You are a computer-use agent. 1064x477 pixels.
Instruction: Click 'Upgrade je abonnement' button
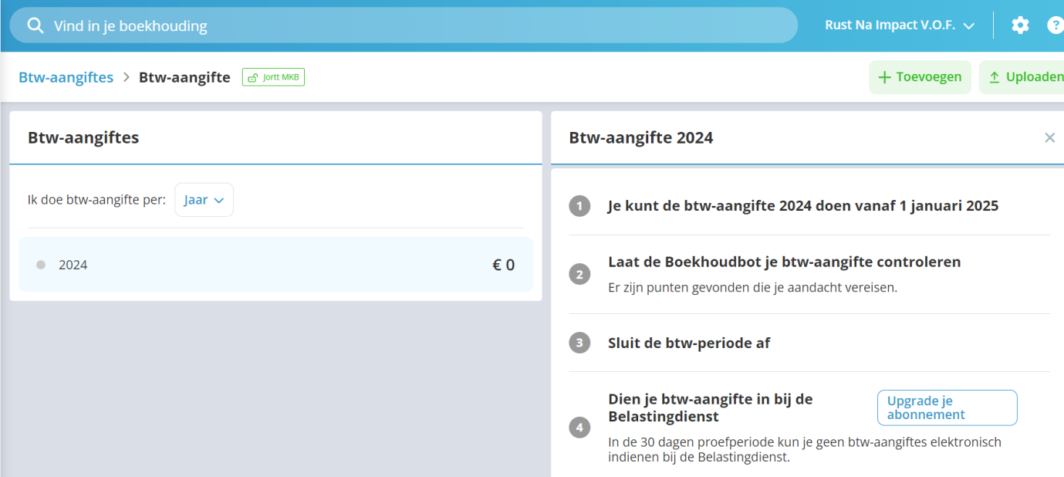tap(947, 408)
